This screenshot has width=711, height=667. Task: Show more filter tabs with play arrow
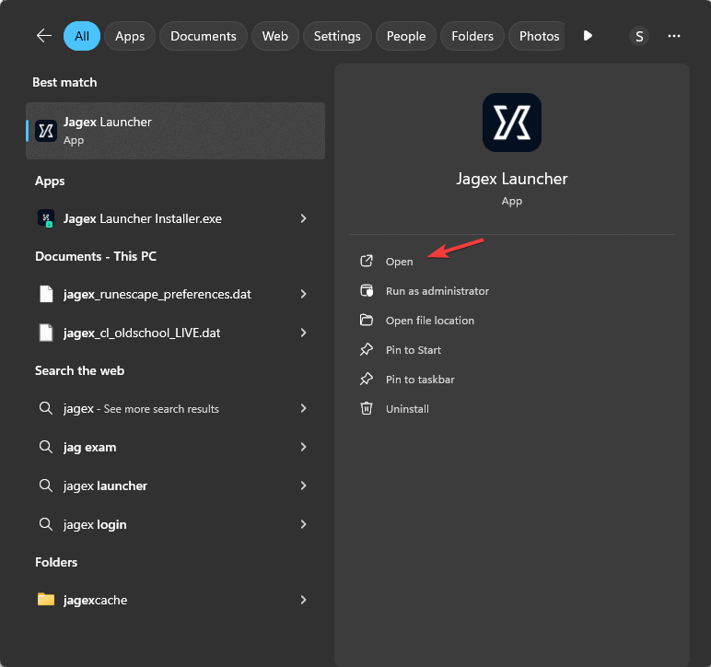(588, 35)
